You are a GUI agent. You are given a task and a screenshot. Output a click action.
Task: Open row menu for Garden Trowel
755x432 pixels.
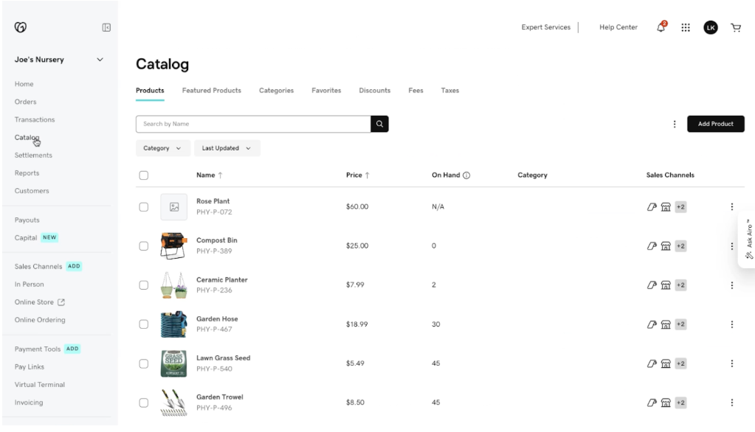point(732,403)
